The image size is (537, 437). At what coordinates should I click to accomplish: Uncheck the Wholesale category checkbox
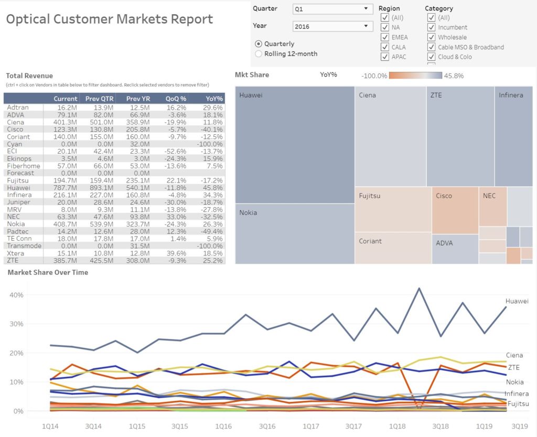[x=431, y=37]
